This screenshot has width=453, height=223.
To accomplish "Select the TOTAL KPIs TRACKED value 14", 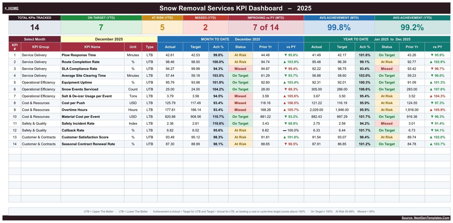I will (35, 27).
